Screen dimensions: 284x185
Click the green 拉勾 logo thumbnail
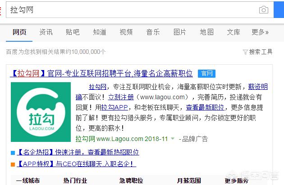[x=41, y=112]
